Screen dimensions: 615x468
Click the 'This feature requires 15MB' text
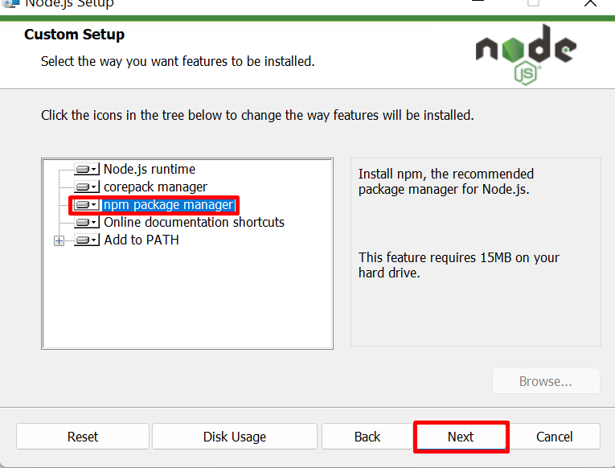[x=459, y=265]
